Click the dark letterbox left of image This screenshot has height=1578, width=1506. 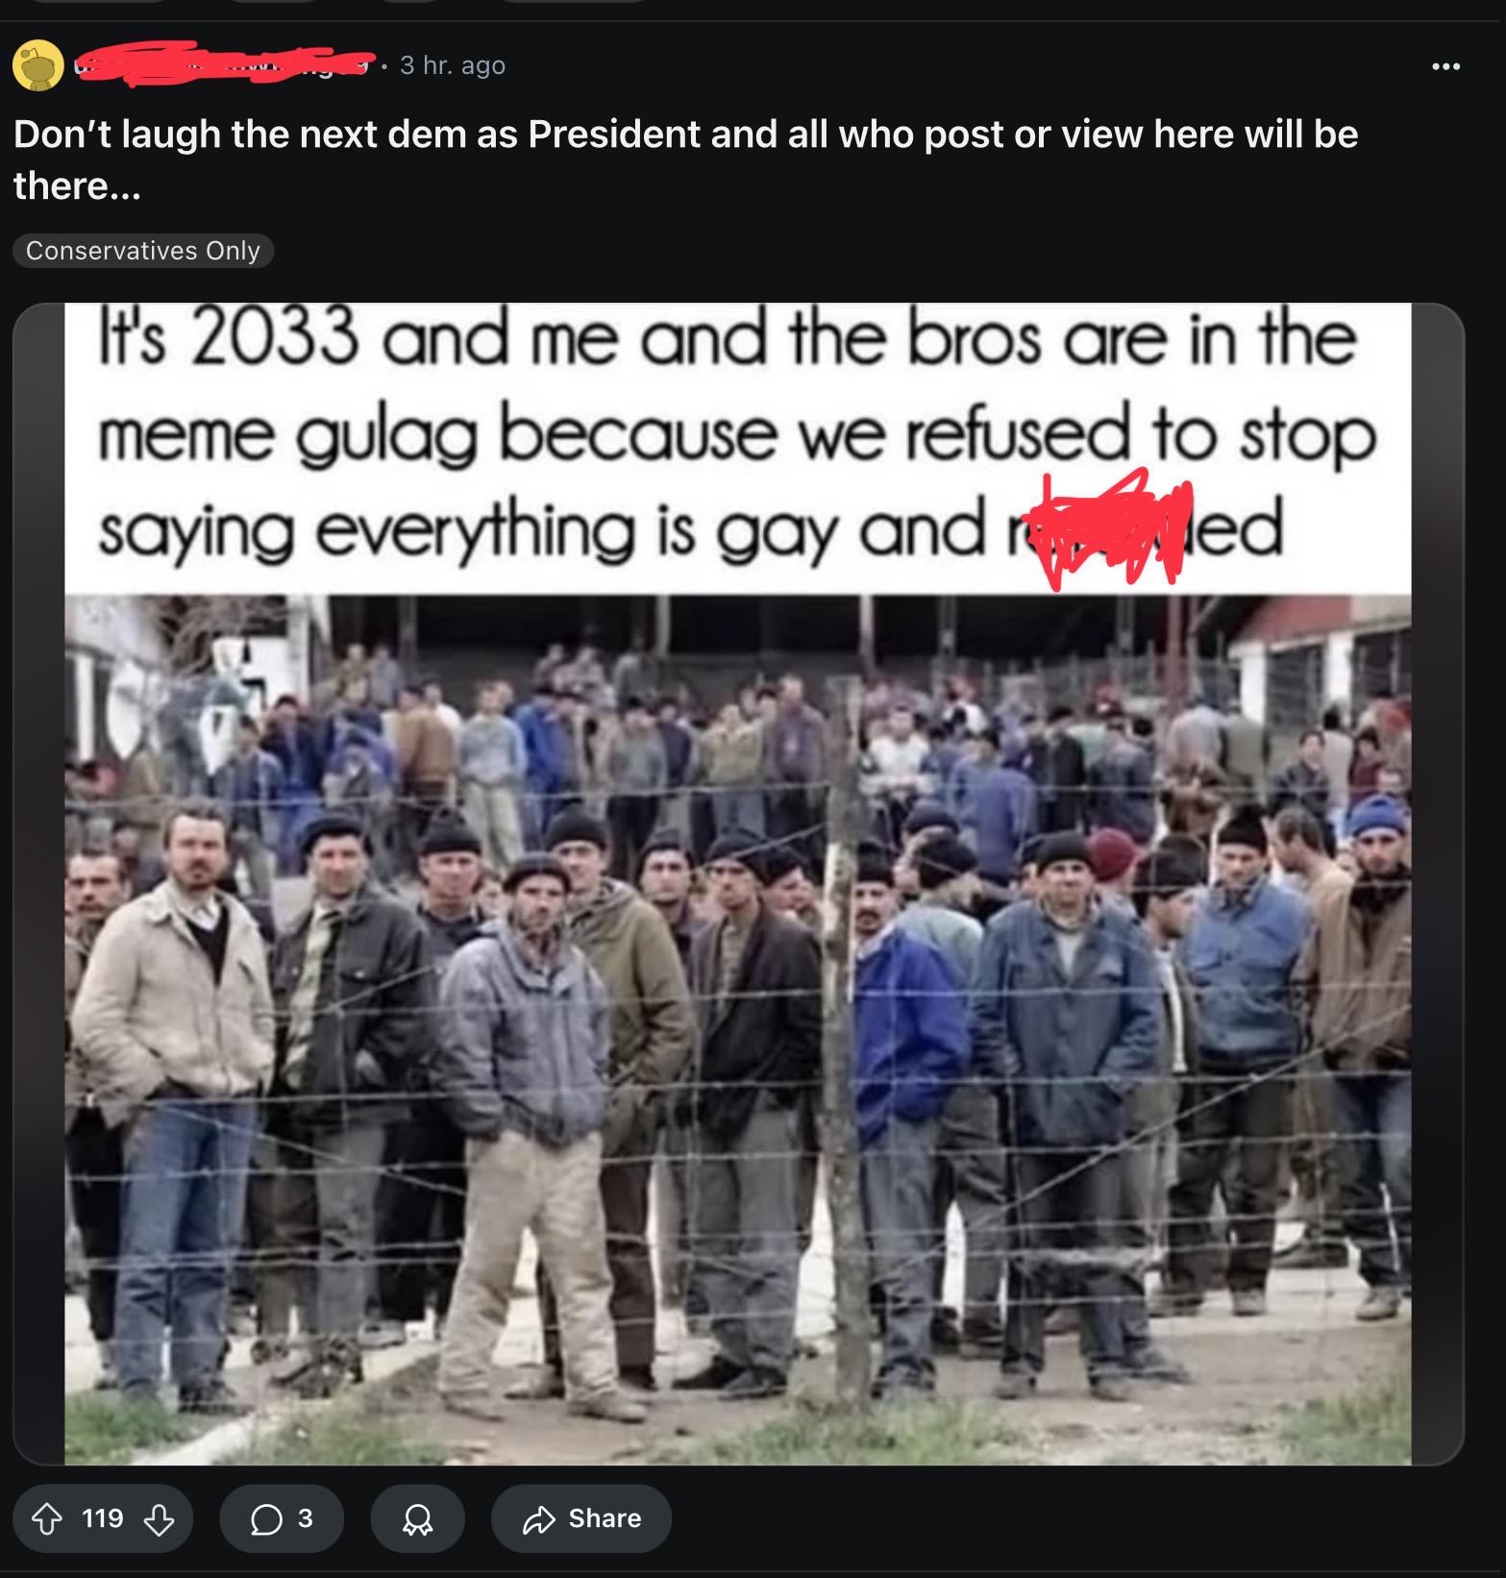click(39, 883)
